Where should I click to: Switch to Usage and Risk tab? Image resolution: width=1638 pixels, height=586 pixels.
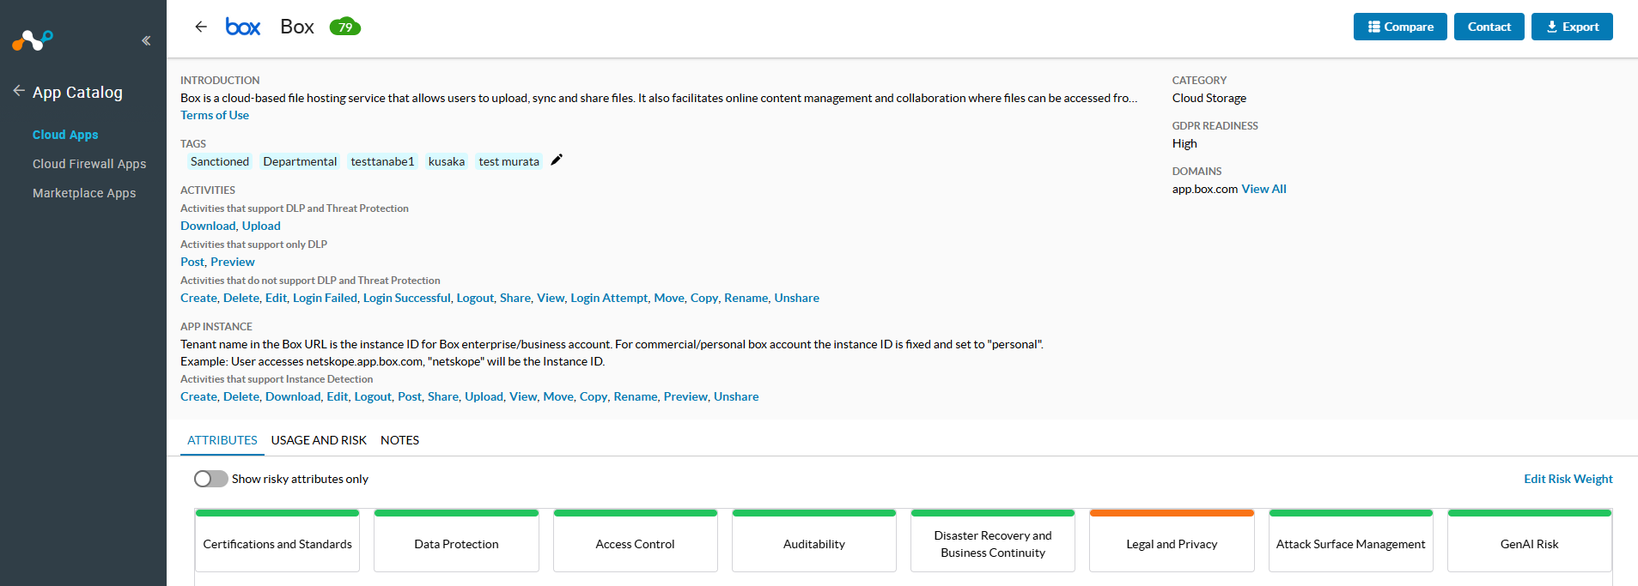pos(319,440)
